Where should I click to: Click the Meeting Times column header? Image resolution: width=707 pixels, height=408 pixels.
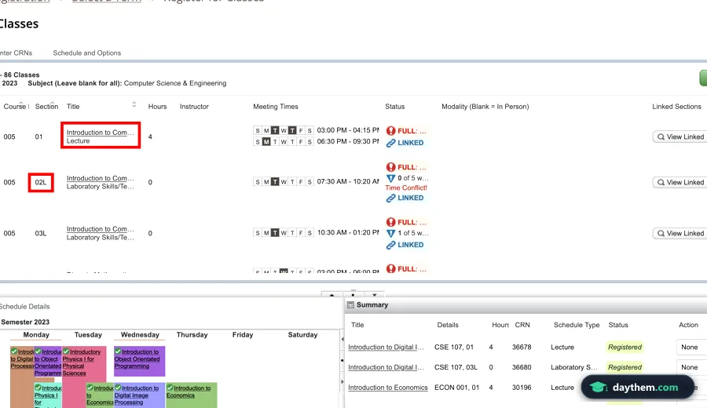(276, 106)
